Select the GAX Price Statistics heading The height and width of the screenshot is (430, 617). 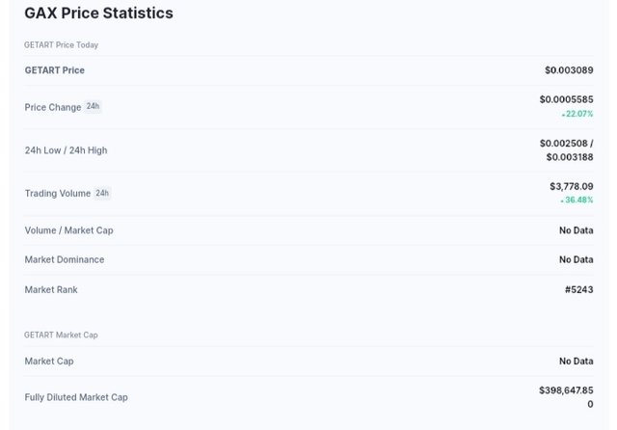pos(98,13)
